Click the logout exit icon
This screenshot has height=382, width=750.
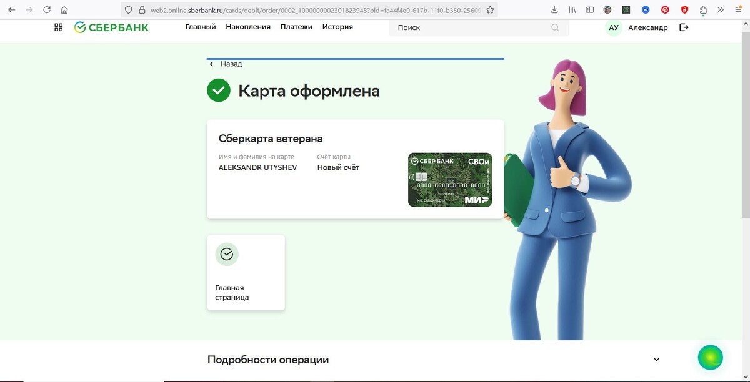[684, 27]
